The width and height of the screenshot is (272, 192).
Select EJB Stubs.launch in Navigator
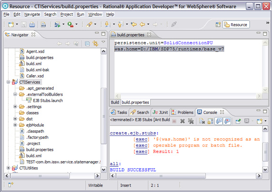45,100
